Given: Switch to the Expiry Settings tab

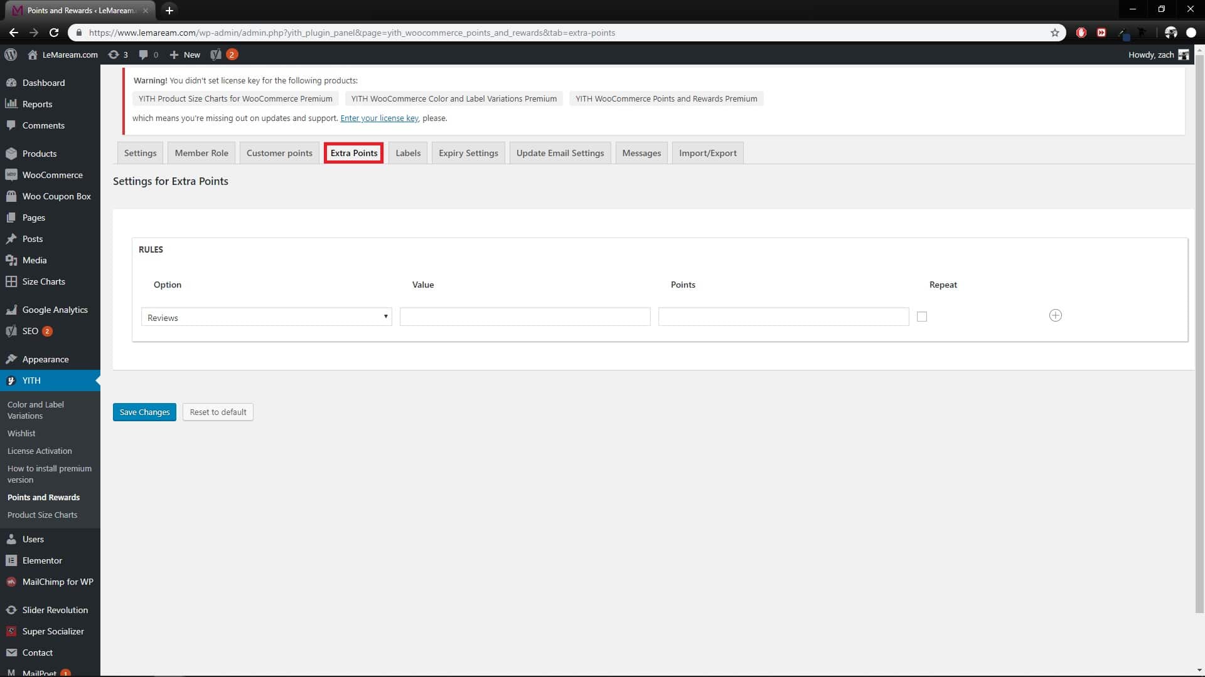Looking at the screenshot, I should (x=468, y=153).
